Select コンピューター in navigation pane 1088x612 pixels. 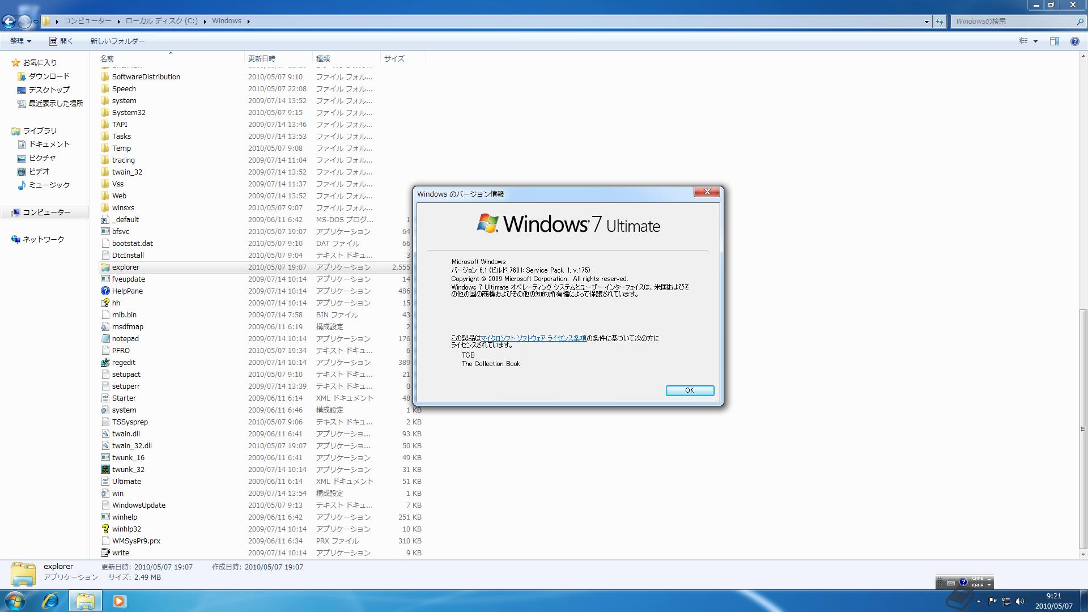point(46,212)
